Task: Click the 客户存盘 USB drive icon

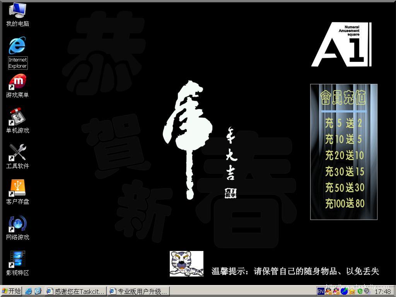Action: pos(17,189)
